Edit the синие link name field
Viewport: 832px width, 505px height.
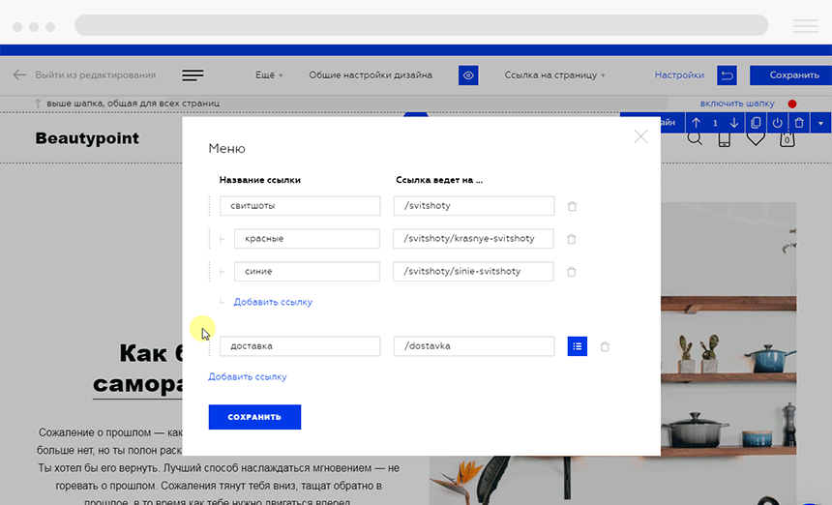pyautogui.click(x=307, y=272)
